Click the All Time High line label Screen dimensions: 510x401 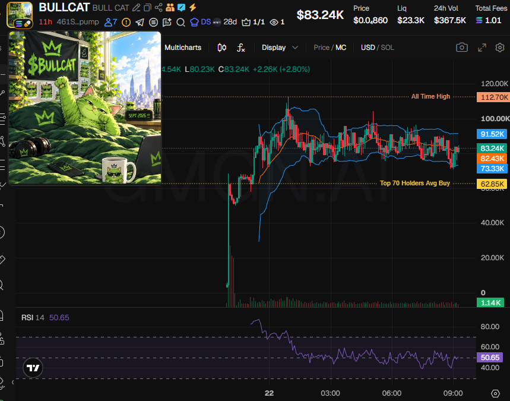tap(430, 96)
